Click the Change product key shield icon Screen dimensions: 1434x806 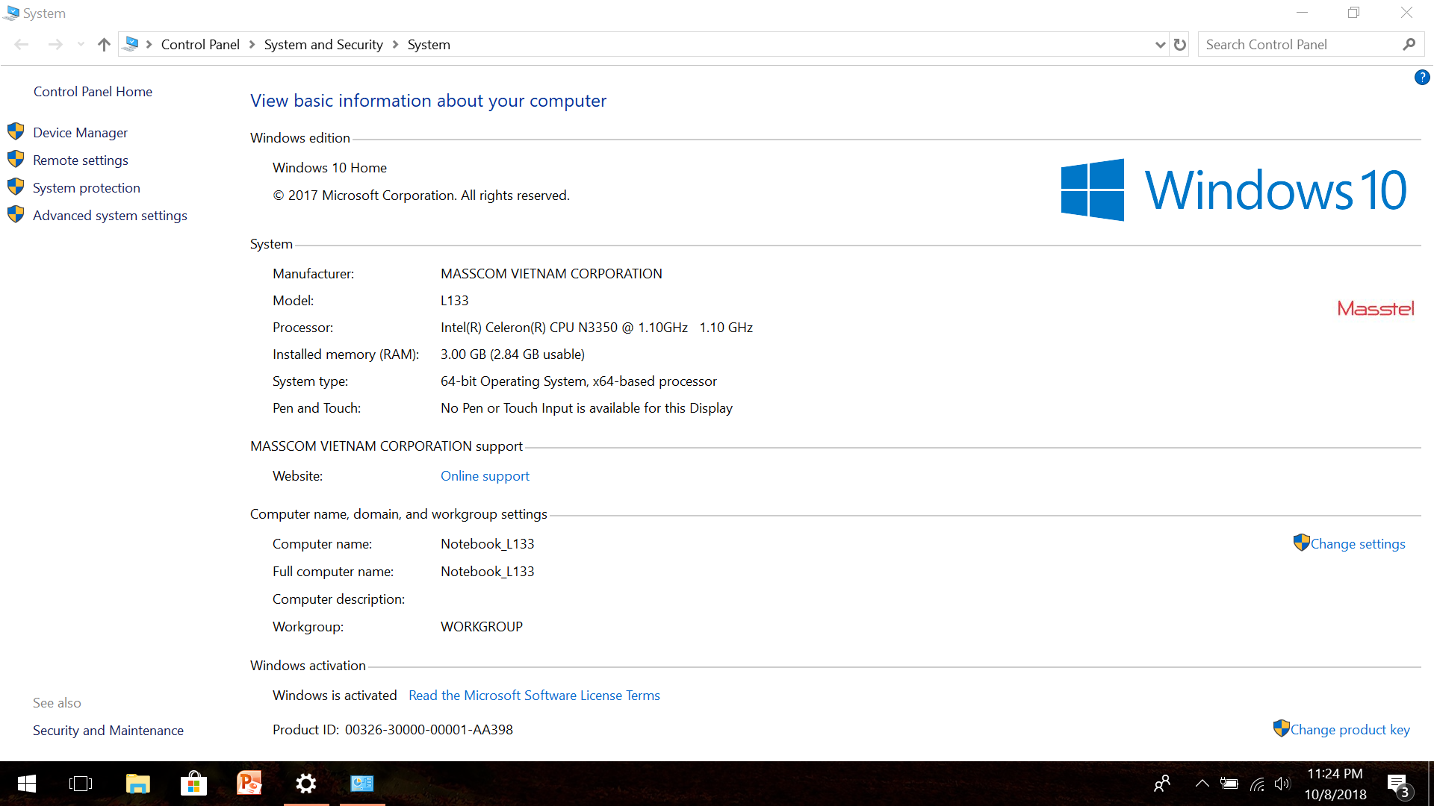tap(1281, 728)
